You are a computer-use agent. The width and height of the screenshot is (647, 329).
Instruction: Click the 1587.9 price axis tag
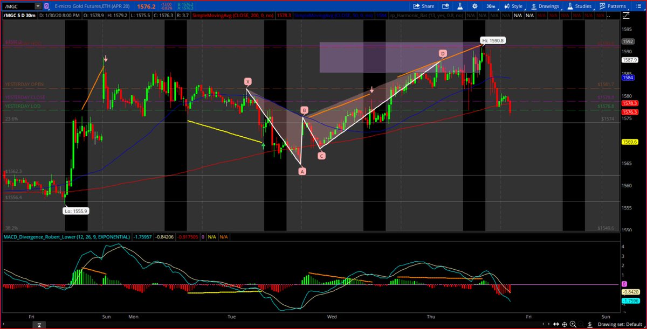click(629, 60)
